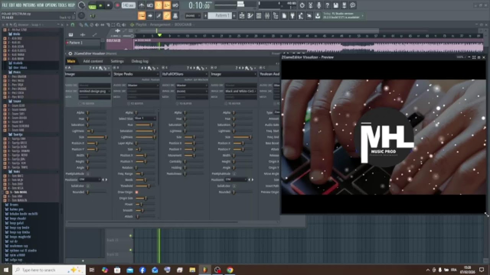Click the audio editor scissors icon
Screen dimensions: 490x275
(x=310, y=5)
